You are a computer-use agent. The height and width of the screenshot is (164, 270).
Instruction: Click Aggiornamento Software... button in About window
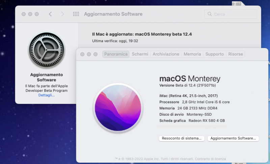(x=233, y=138)
